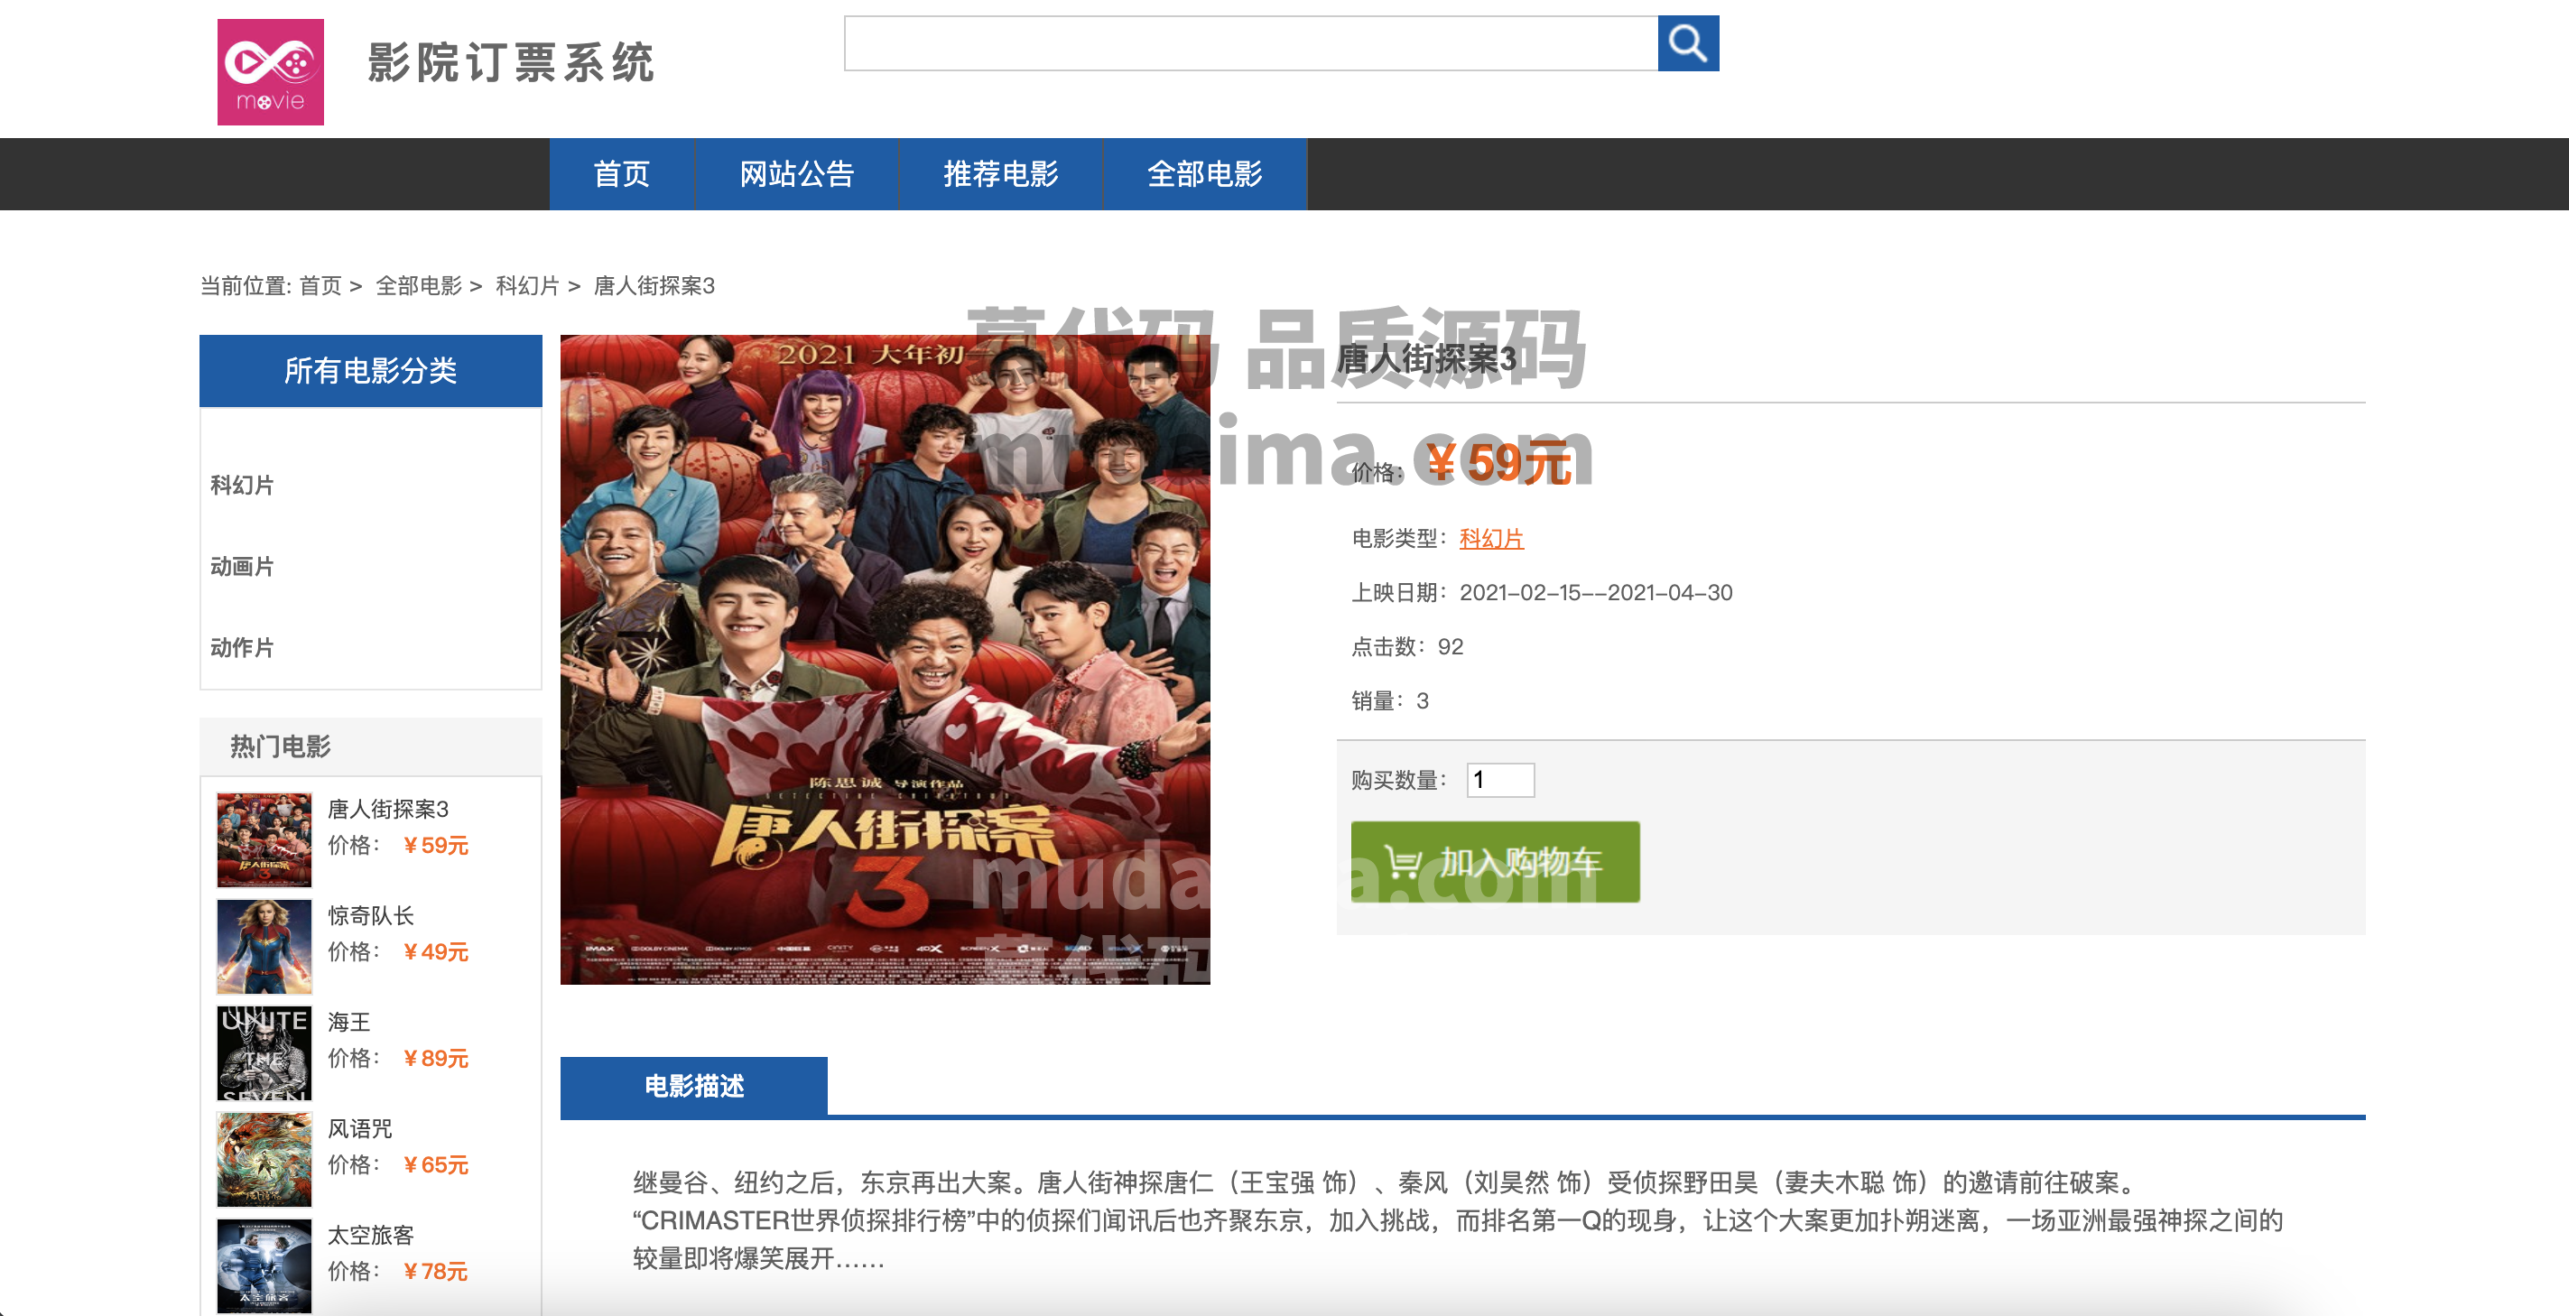Click the ￥89元 price text
2569x1316 pixels.
point(435,1059)
